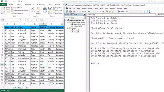This screenshot has height=92, width=164.
Task: Click the formula bar showing East
Action: click(52, 20)
